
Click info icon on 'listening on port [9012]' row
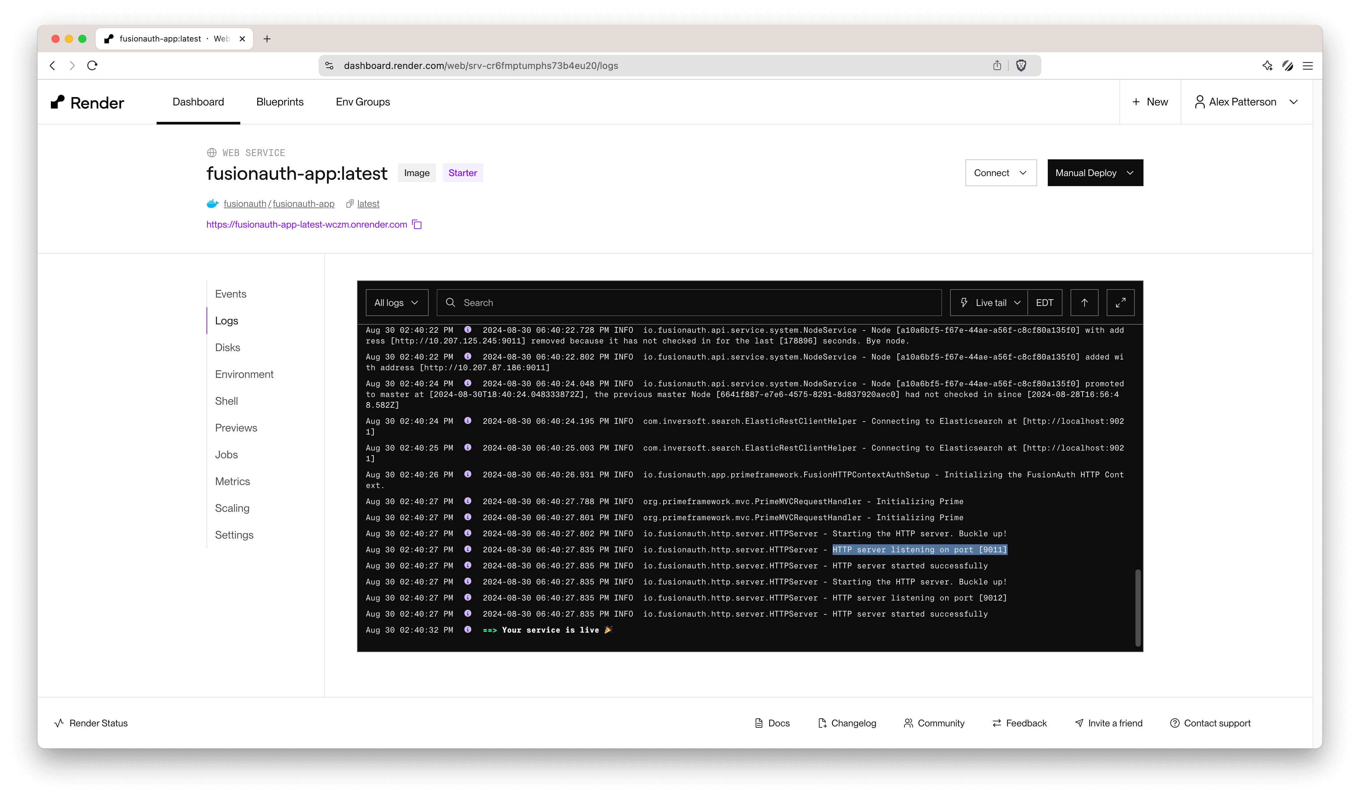[x=468, y=597]
